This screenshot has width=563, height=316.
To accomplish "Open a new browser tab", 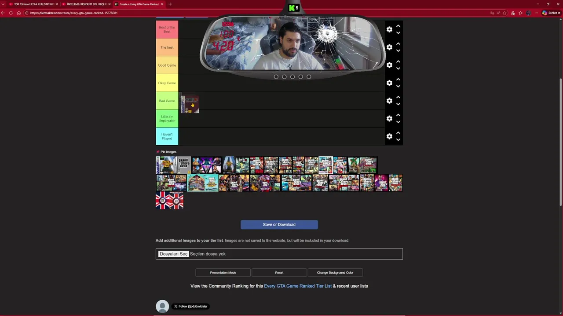I will coord(170,4).
